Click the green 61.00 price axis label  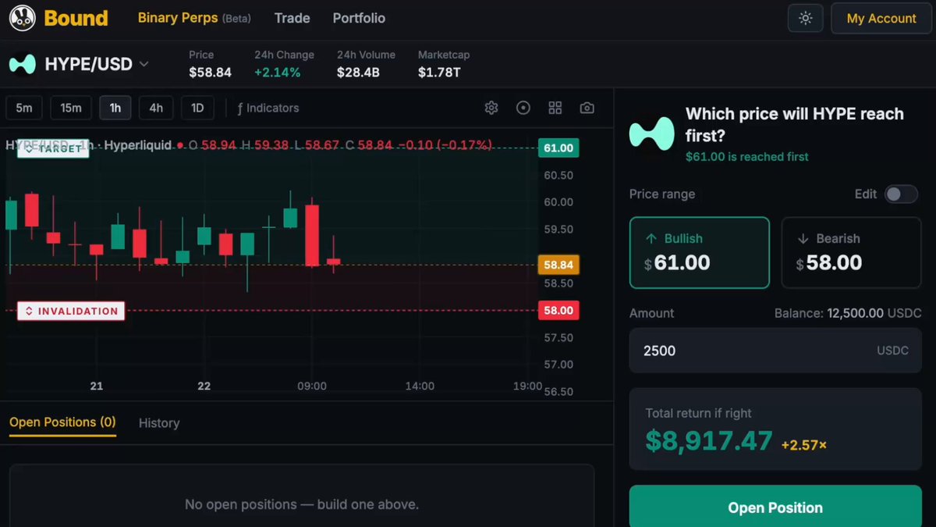[x=558, y=148]
